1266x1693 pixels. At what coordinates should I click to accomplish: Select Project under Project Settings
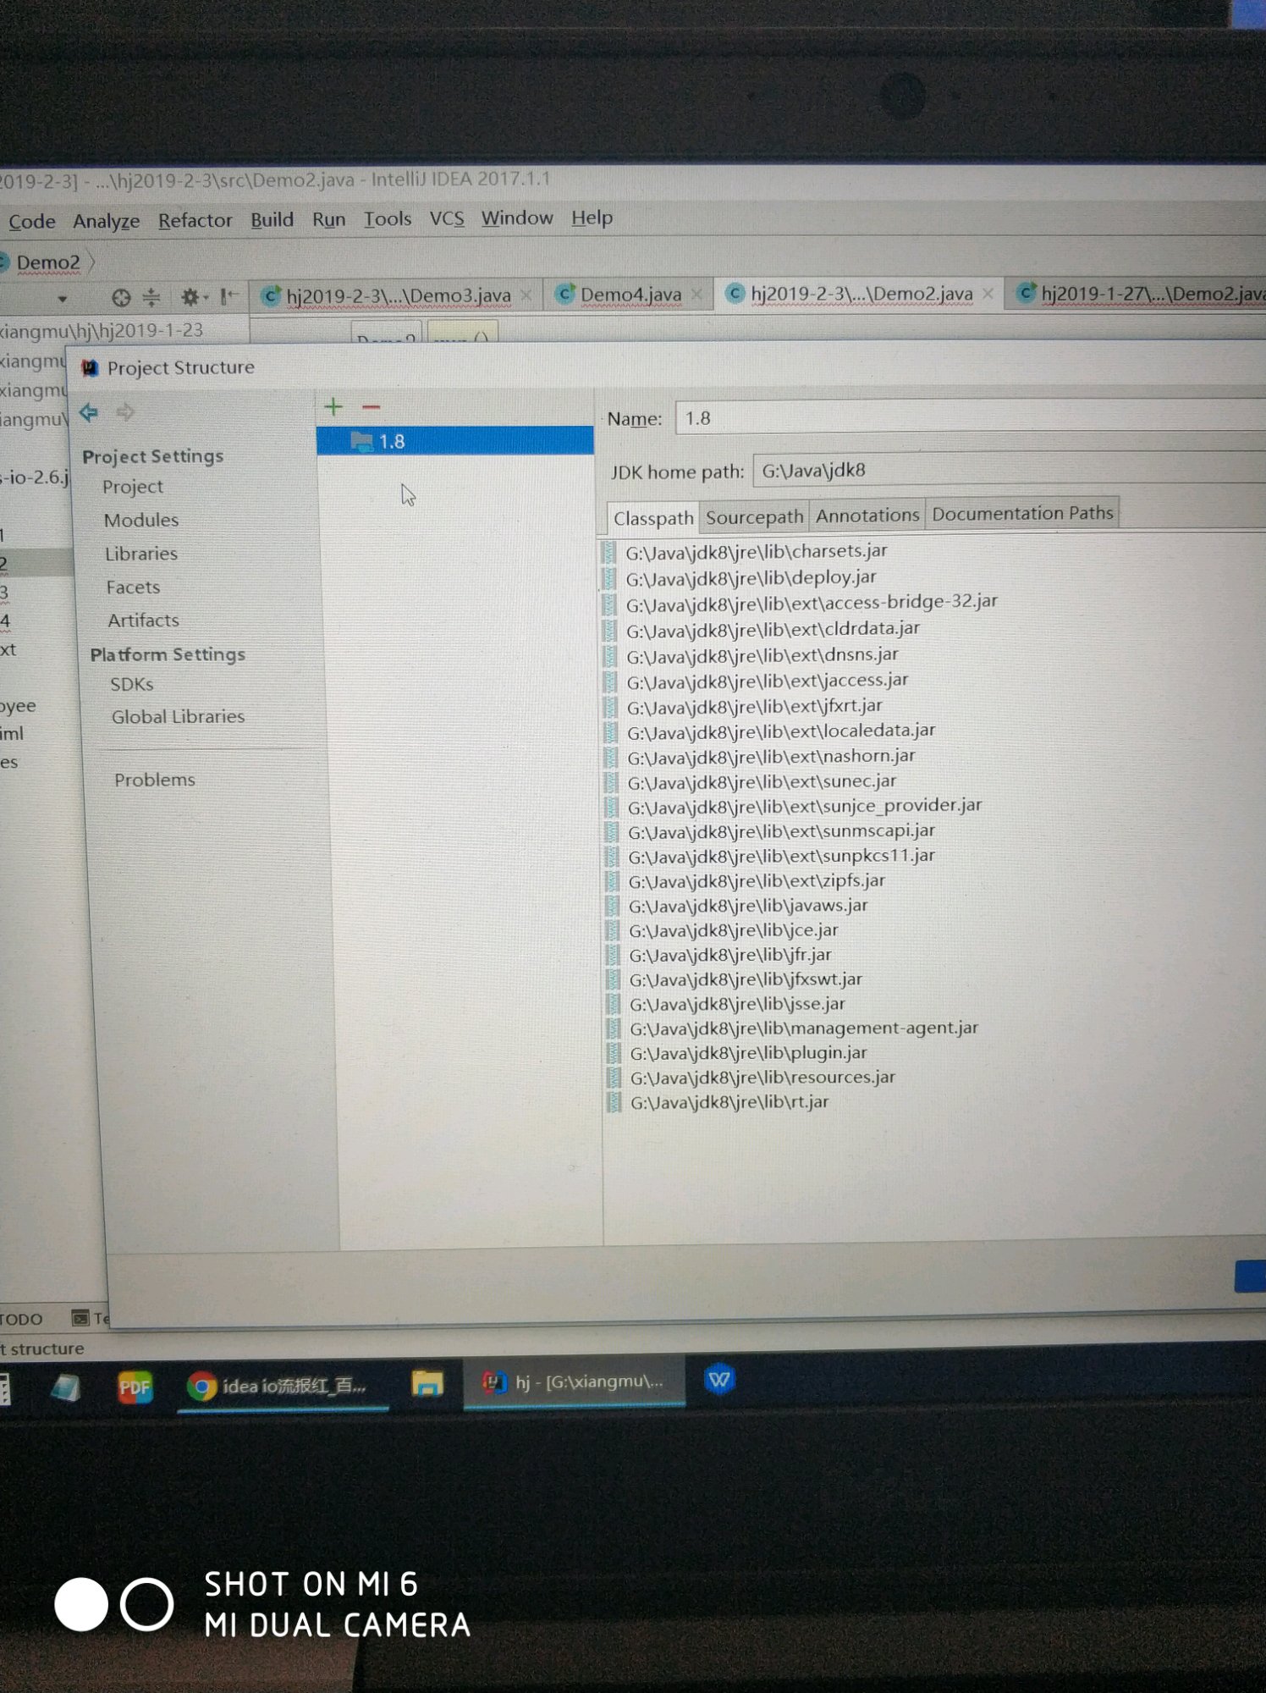(x=133, y=487)
